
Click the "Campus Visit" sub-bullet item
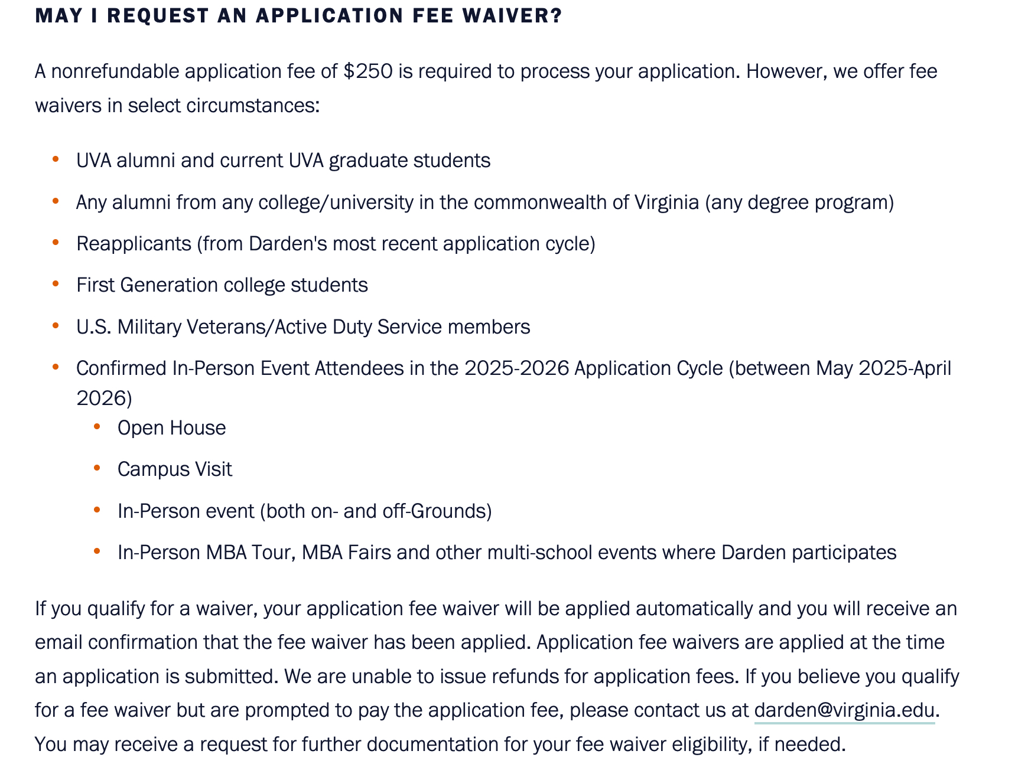pyautogui.click(x=174, y=469)
